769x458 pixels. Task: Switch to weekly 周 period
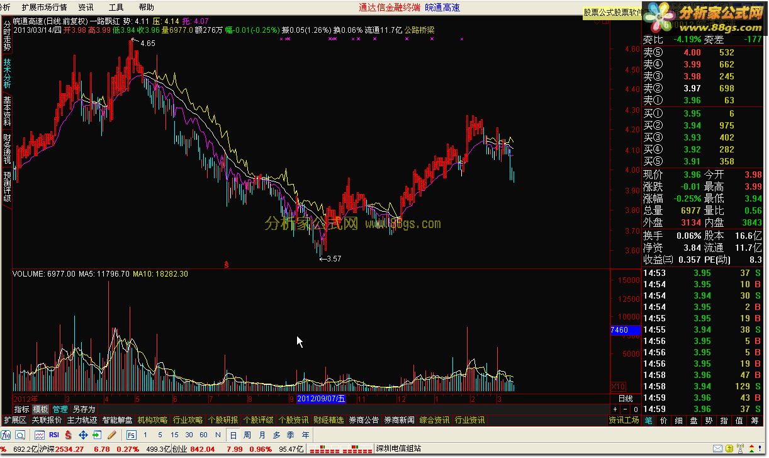pos(247,435)
